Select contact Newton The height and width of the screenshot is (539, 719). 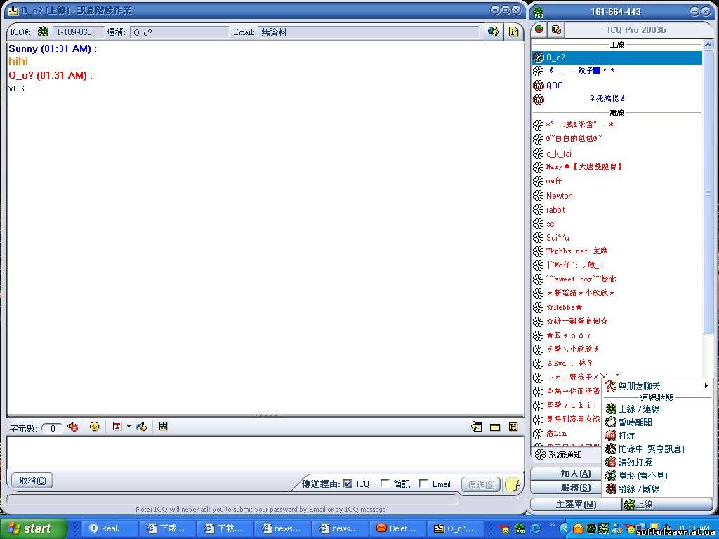(x=616, y=196)
